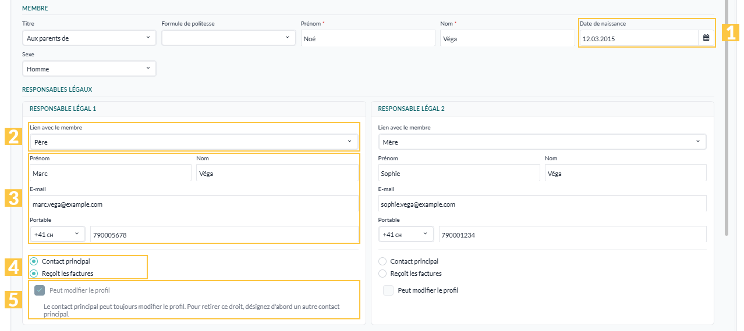
Task: Select Reçoit les factures for Responsable légal 1
Action: (34, 274)
